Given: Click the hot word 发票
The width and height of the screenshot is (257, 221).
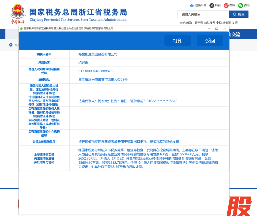Looking at the screenshot, I should 235,23.
